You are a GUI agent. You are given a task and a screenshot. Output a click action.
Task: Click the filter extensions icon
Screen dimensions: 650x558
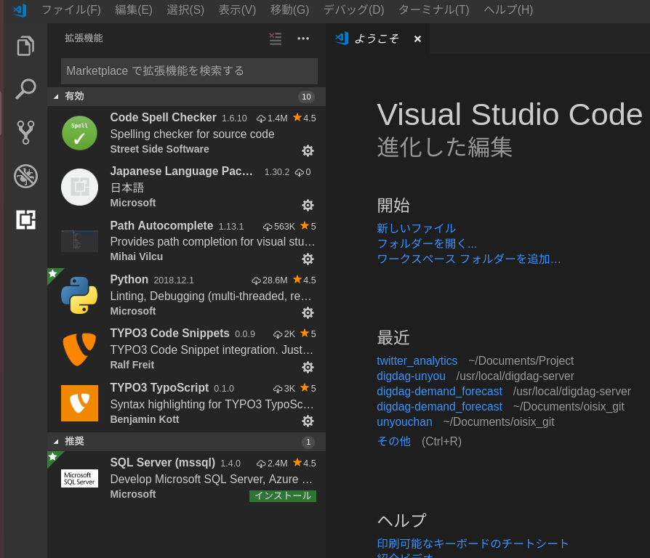coord(275,39)
